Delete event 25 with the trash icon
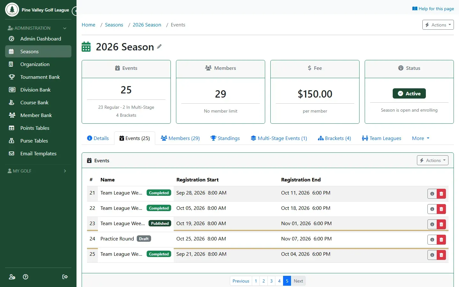Screen dimensions: 459x287 coord(441,255)
